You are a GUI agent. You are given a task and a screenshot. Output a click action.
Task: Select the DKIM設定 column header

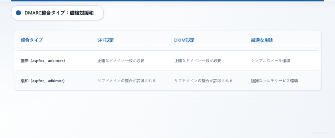point(185,40)
